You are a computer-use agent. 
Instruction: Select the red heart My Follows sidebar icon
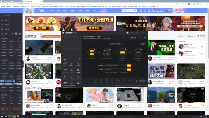coord(2,16)
